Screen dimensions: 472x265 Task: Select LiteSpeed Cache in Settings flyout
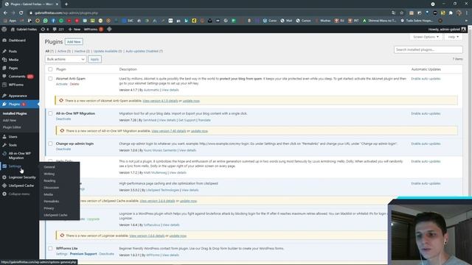point(56,215)
